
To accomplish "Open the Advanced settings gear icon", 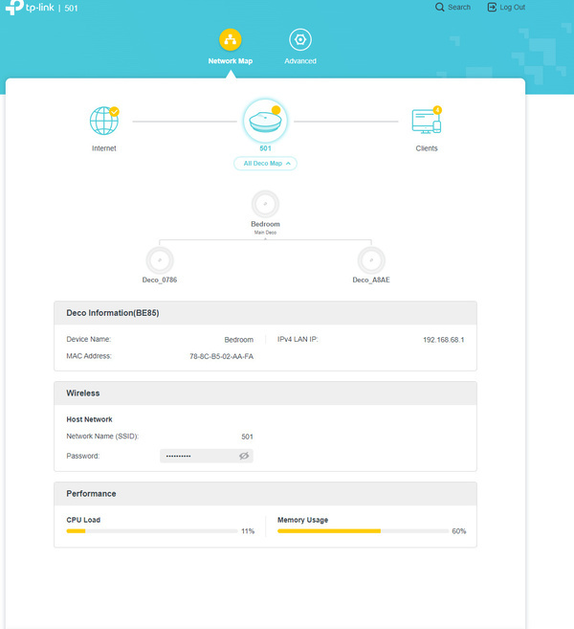I will click(300, 39).
